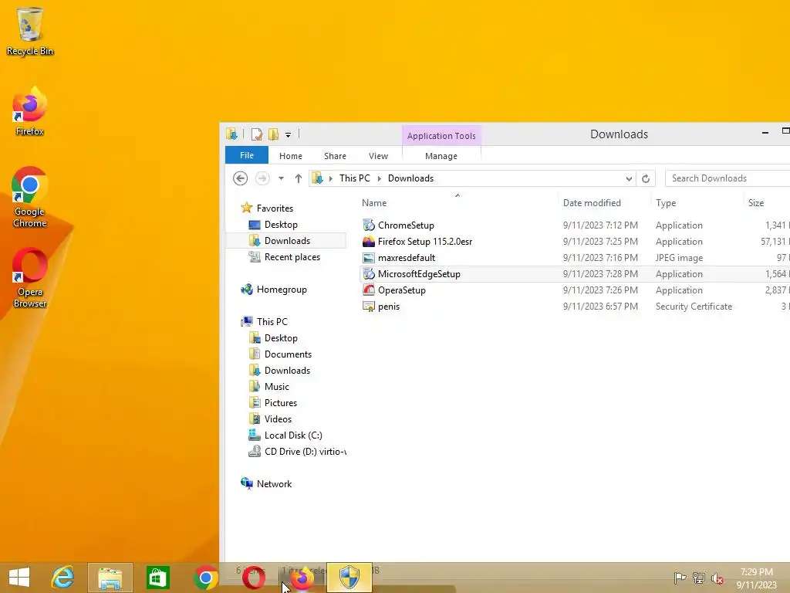Screen dimensions: 790x593
Task: Open the Share ribbon tab
Action: (x=335, y=156)
